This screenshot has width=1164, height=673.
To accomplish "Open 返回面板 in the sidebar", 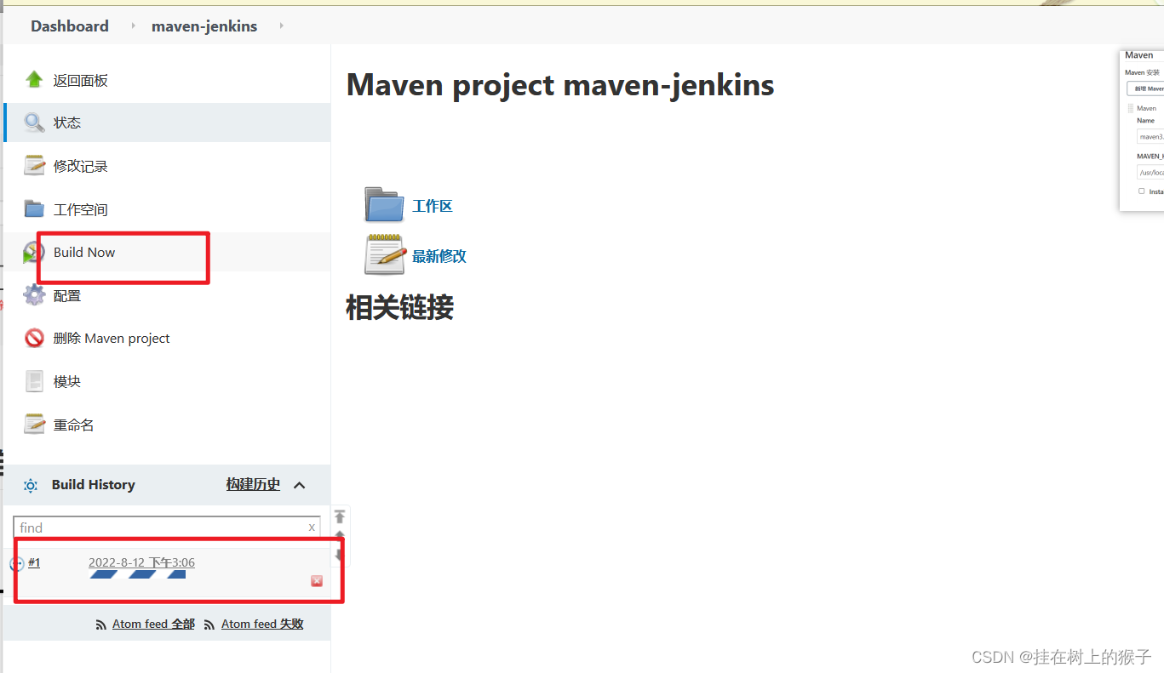I will pos(81,80).
